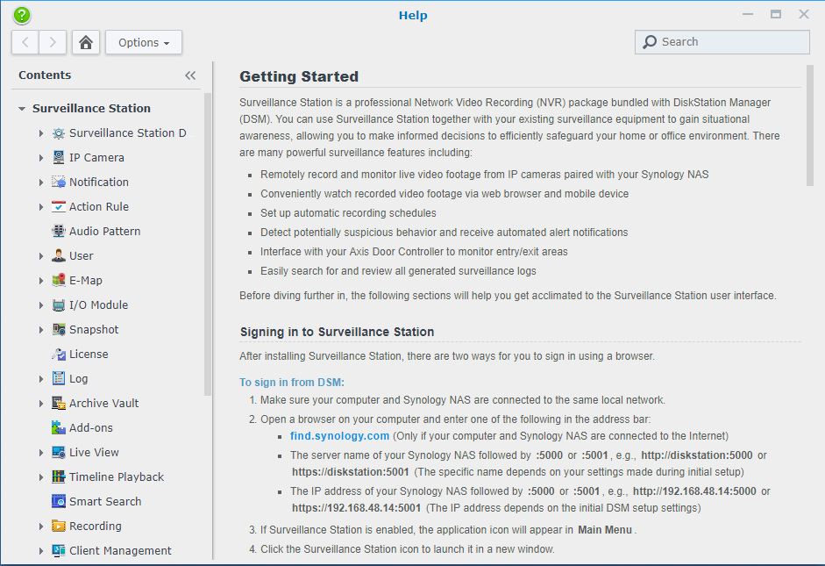Open the Timeline Playback help topic
This screenshot has height=566, width=825.
[x=117, y=477]
